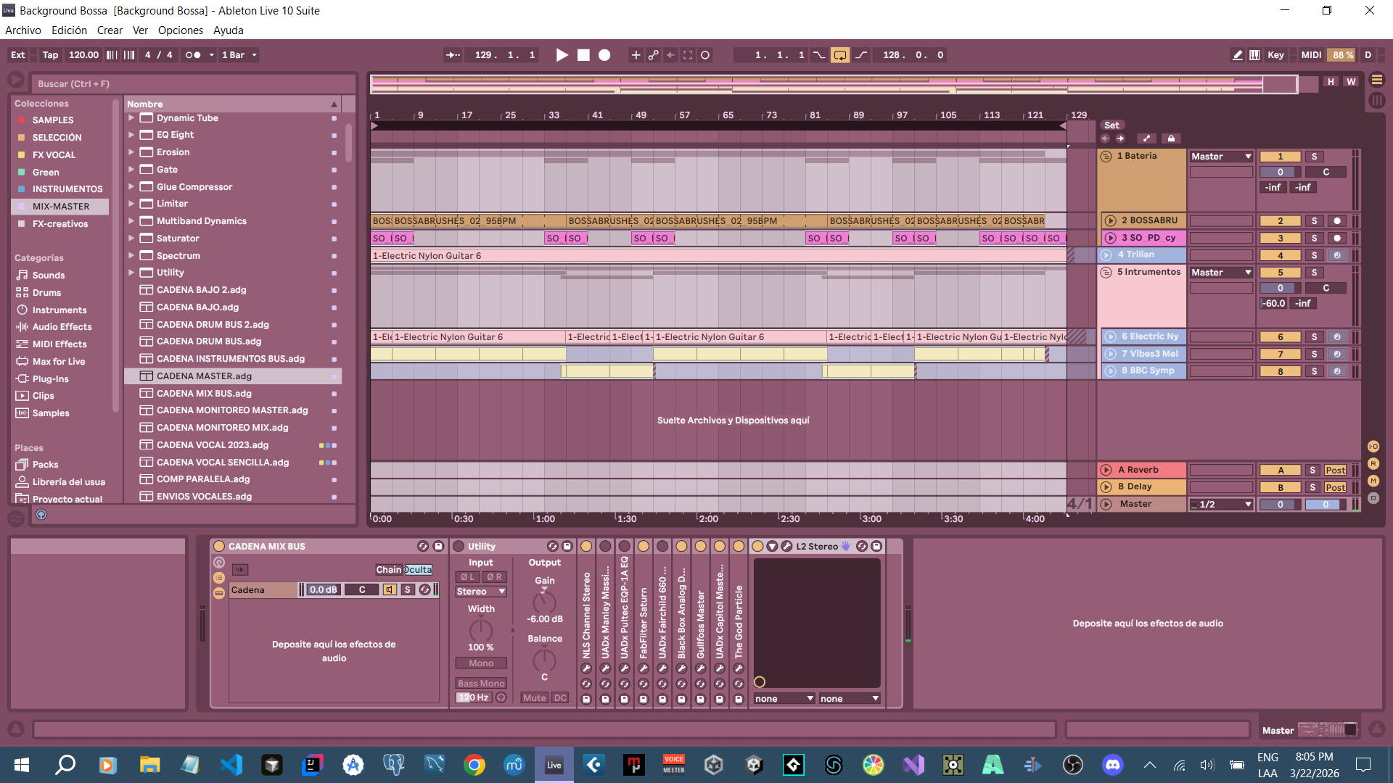Click the Play button in transport

point(562,55)
